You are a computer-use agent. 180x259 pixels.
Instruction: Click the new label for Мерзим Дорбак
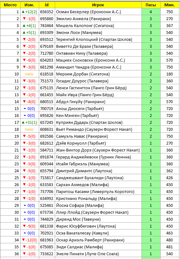click(x=29, y=74)
